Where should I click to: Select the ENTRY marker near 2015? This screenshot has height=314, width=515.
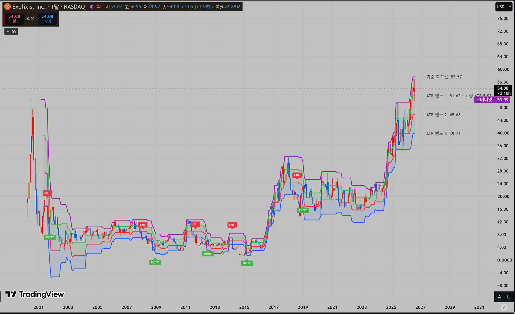click(x=247, y=263)
